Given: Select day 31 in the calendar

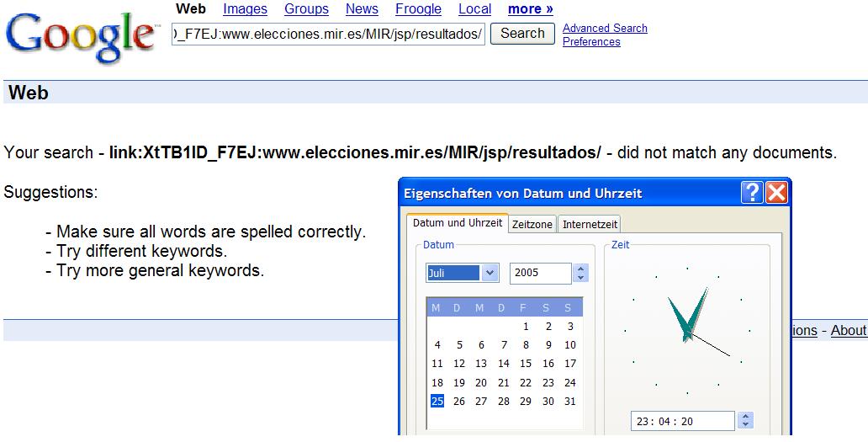Looking at the screenshot, I should [570, 402].
